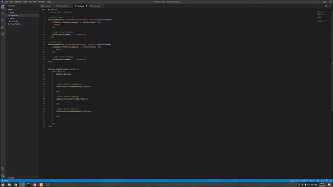Click the errors and warnings status indicator
Screen dimensions: 333x187
pos(5,181)
